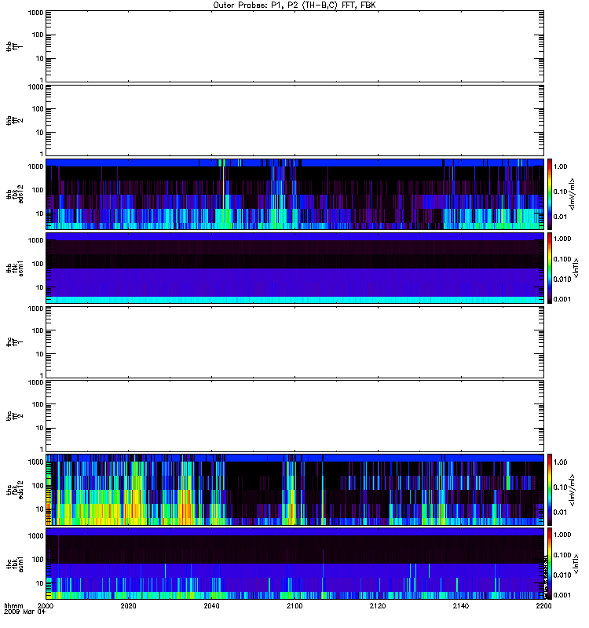Click '0.01' on the thb edc12 color bar
Screen dimensions: 589x628
coord(560,217)
